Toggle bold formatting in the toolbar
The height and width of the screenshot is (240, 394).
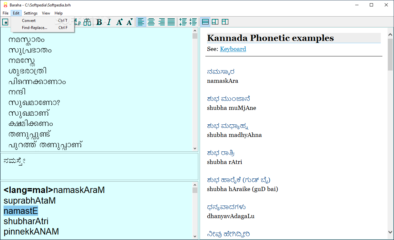pyautogui.click(x=99, y=22)
